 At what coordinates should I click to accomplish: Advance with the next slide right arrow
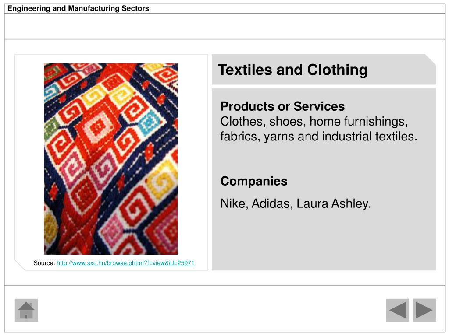tap(424, 310)
